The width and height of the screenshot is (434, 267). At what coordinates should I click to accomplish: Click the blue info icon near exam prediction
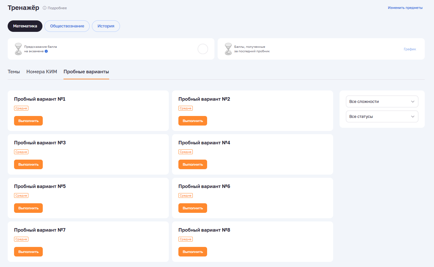(46, 51)
